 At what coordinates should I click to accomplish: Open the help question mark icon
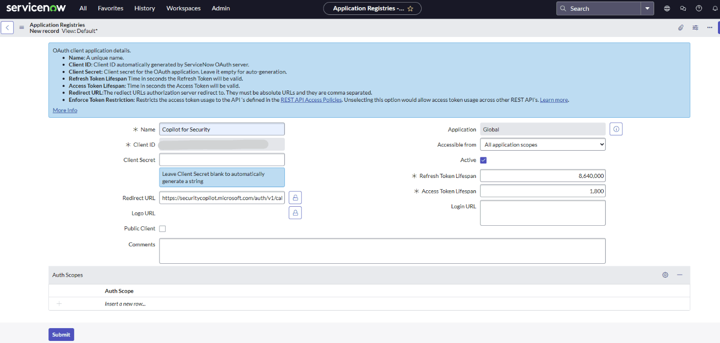coord(698,8)
